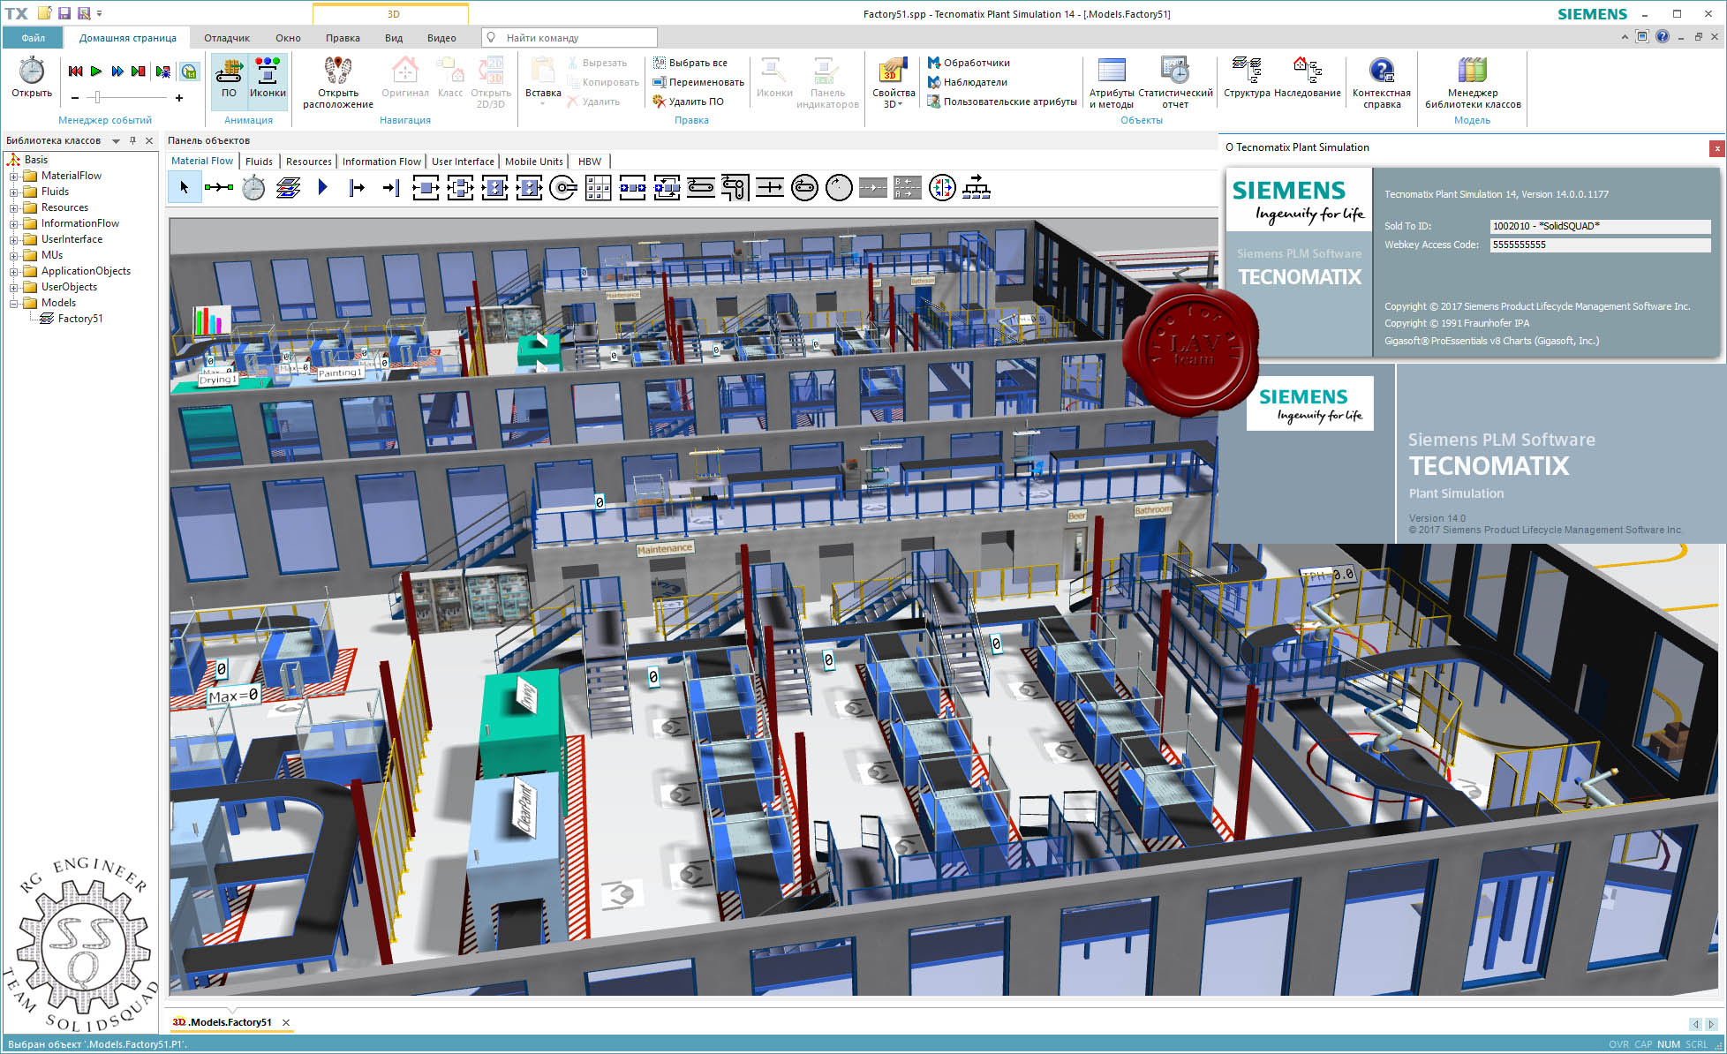Image resolution: width=1727 pixels, height=1054 pixels.
Task: Collapse the Models folder
Action: [x=14, y=303]
